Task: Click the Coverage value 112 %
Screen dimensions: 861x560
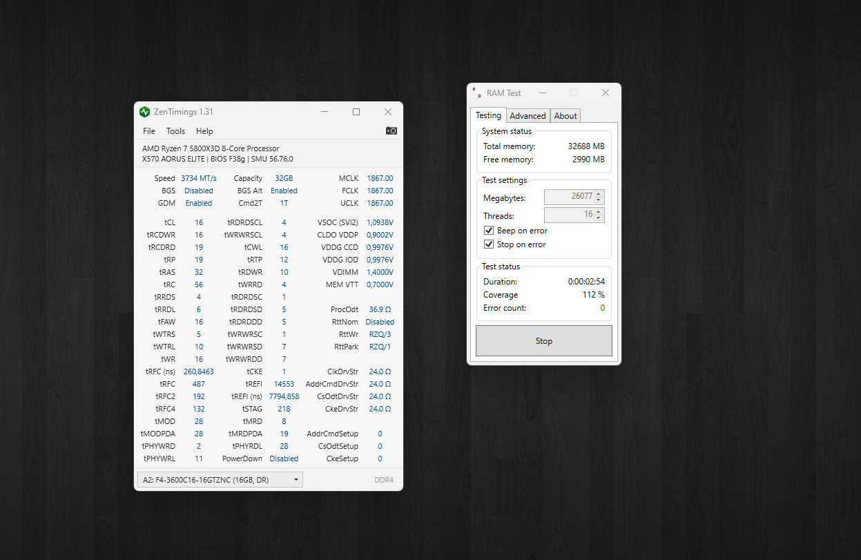Action: 593,295
